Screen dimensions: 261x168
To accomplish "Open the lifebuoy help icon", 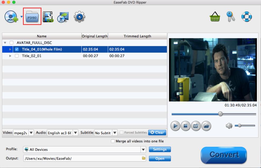I will point(246,17).
